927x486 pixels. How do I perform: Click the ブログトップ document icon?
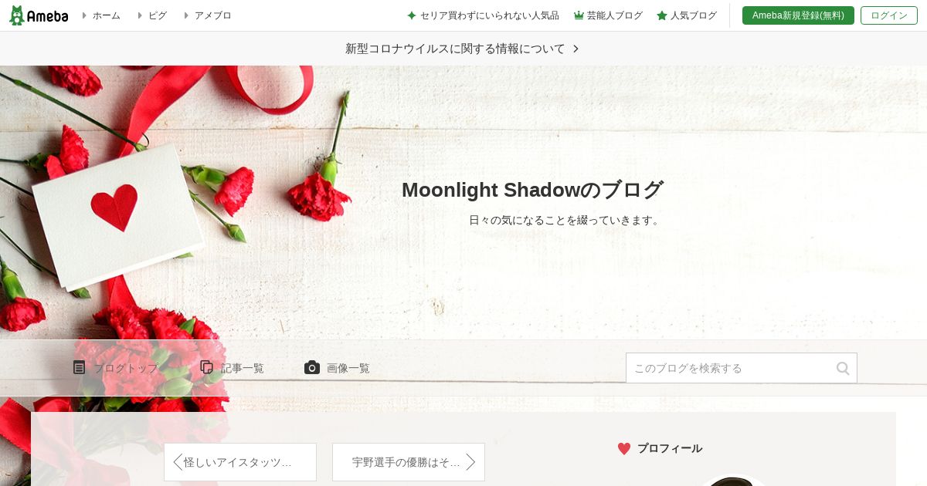[x=79, y=367]
